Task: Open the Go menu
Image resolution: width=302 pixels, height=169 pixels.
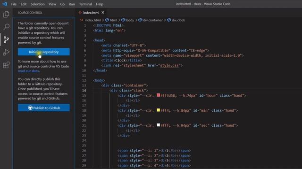Action: pyautogui.click(x=62, y=4)
